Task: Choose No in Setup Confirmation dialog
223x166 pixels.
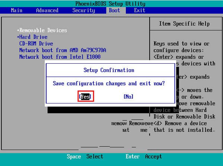Action: pos(128,96)
